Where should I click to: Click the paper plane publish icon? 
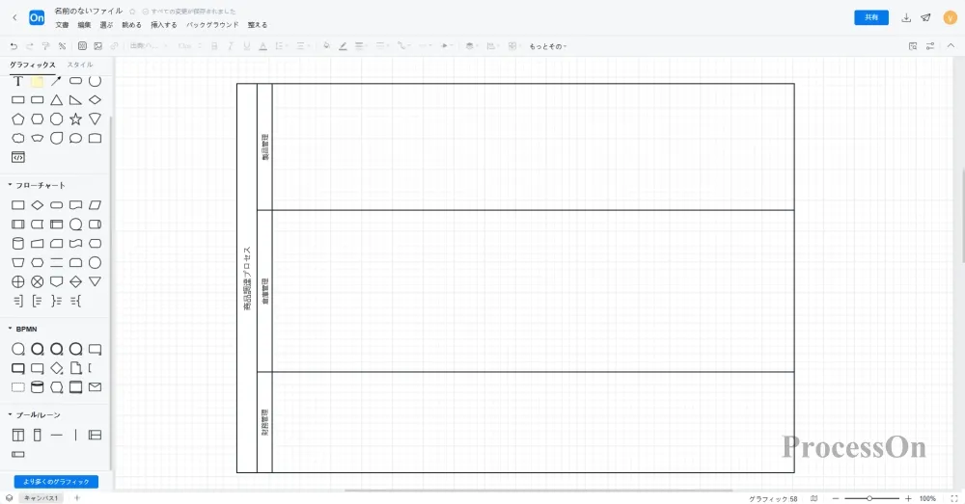(x=926, y=17)
